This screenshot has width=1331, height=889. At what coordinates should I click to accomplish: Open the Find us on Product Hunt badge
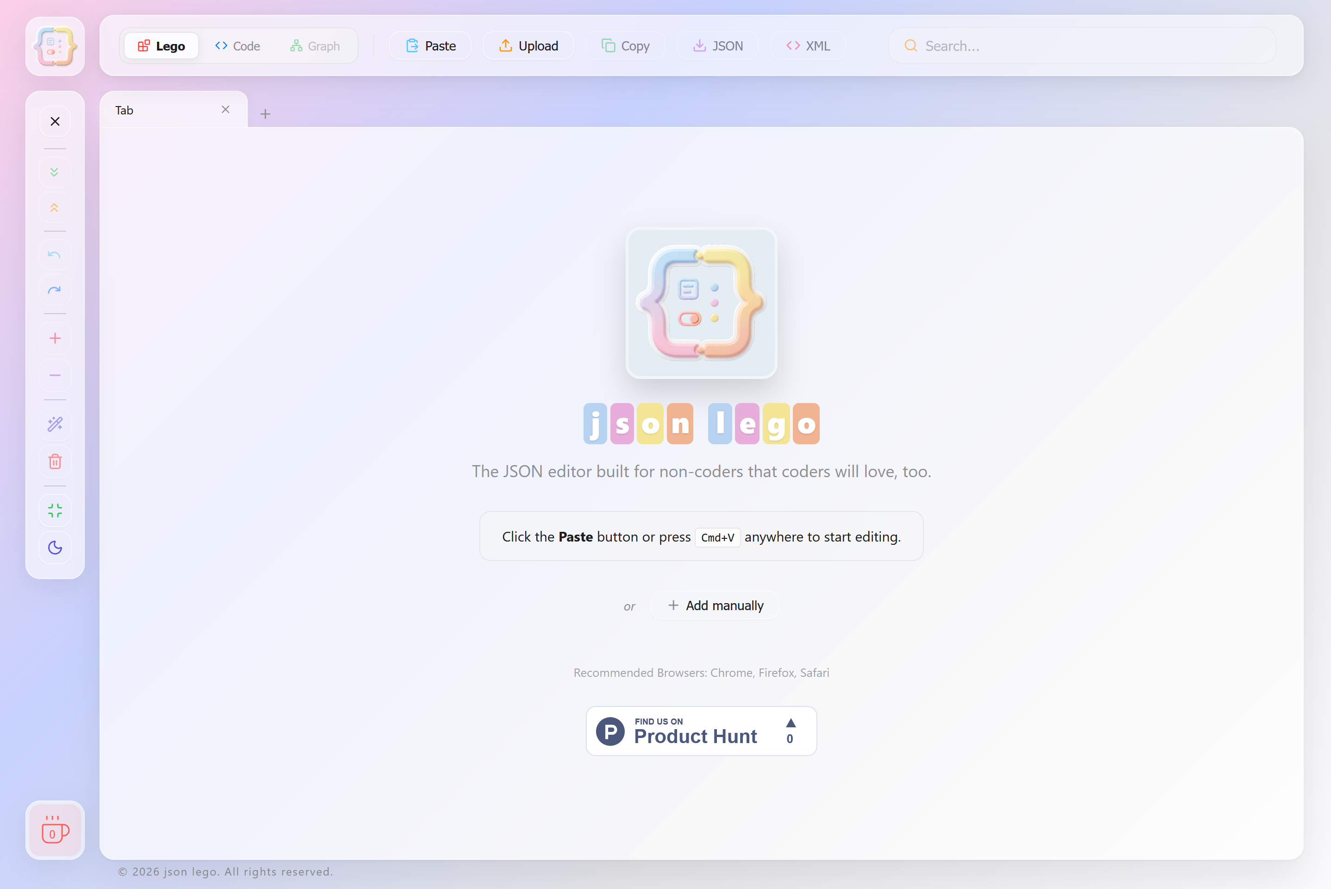coord(702,731)
